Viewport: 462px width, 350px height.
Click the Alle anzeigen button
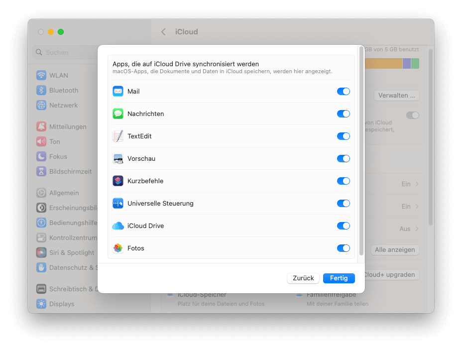(x=395, y=250)
